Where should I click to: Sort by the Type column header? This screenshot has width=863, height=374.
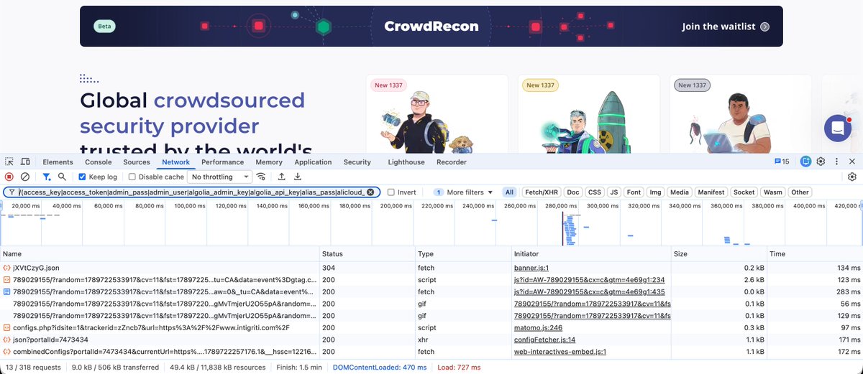click(x=463, y=254)
